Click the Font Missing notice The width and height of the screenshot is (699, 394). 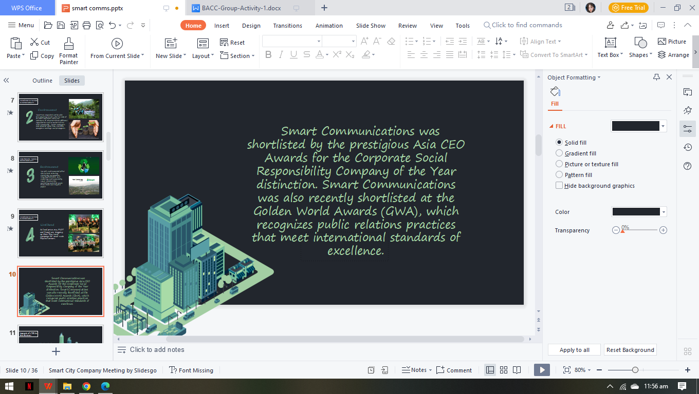pyautogui.click(x=191, y=370)
